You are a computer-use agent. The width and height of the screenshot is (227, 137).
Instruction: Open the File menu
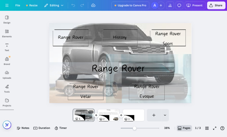(18, 5)
